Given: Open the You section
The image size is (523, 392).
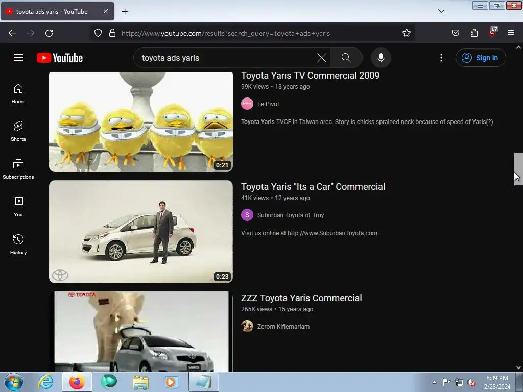Looking at the screenshot, I should 18,207.
